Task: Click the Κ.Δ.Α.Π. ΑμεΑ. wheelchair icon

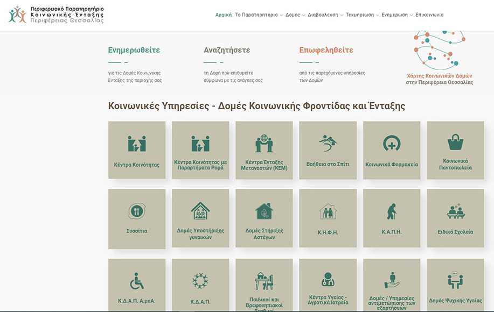Action: click(x=137, y=281)
